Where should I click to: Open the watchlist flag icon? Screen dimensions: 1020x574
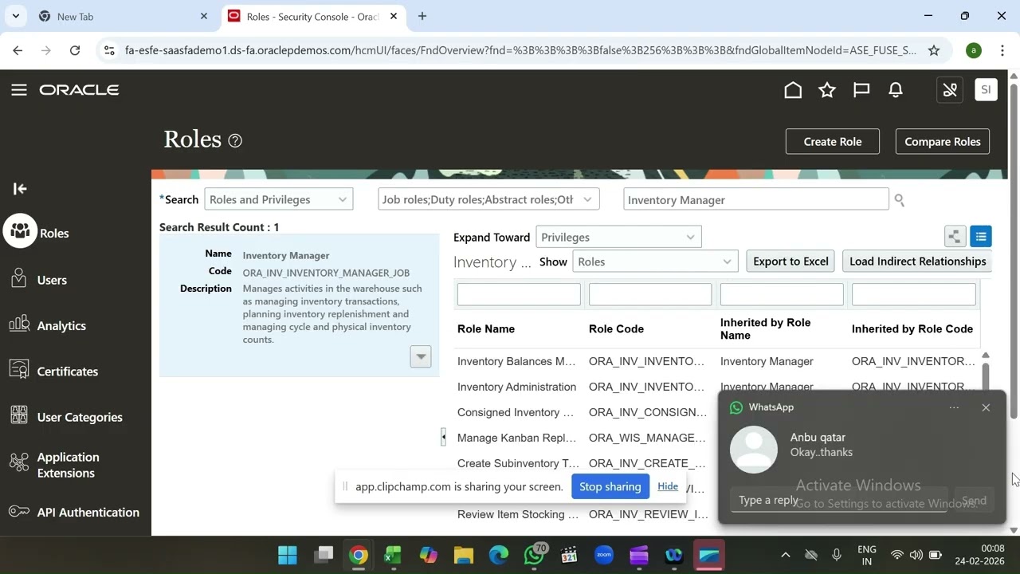point(861,90)
